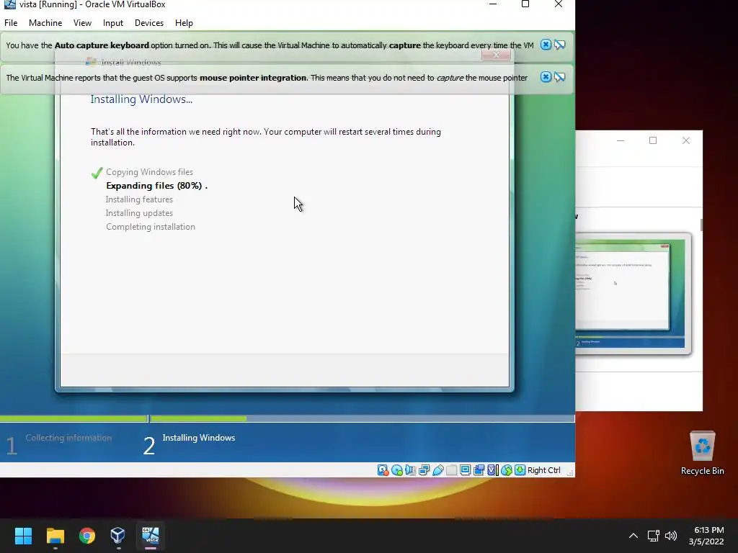Open the network tray icon

click(x=653, y=536)
